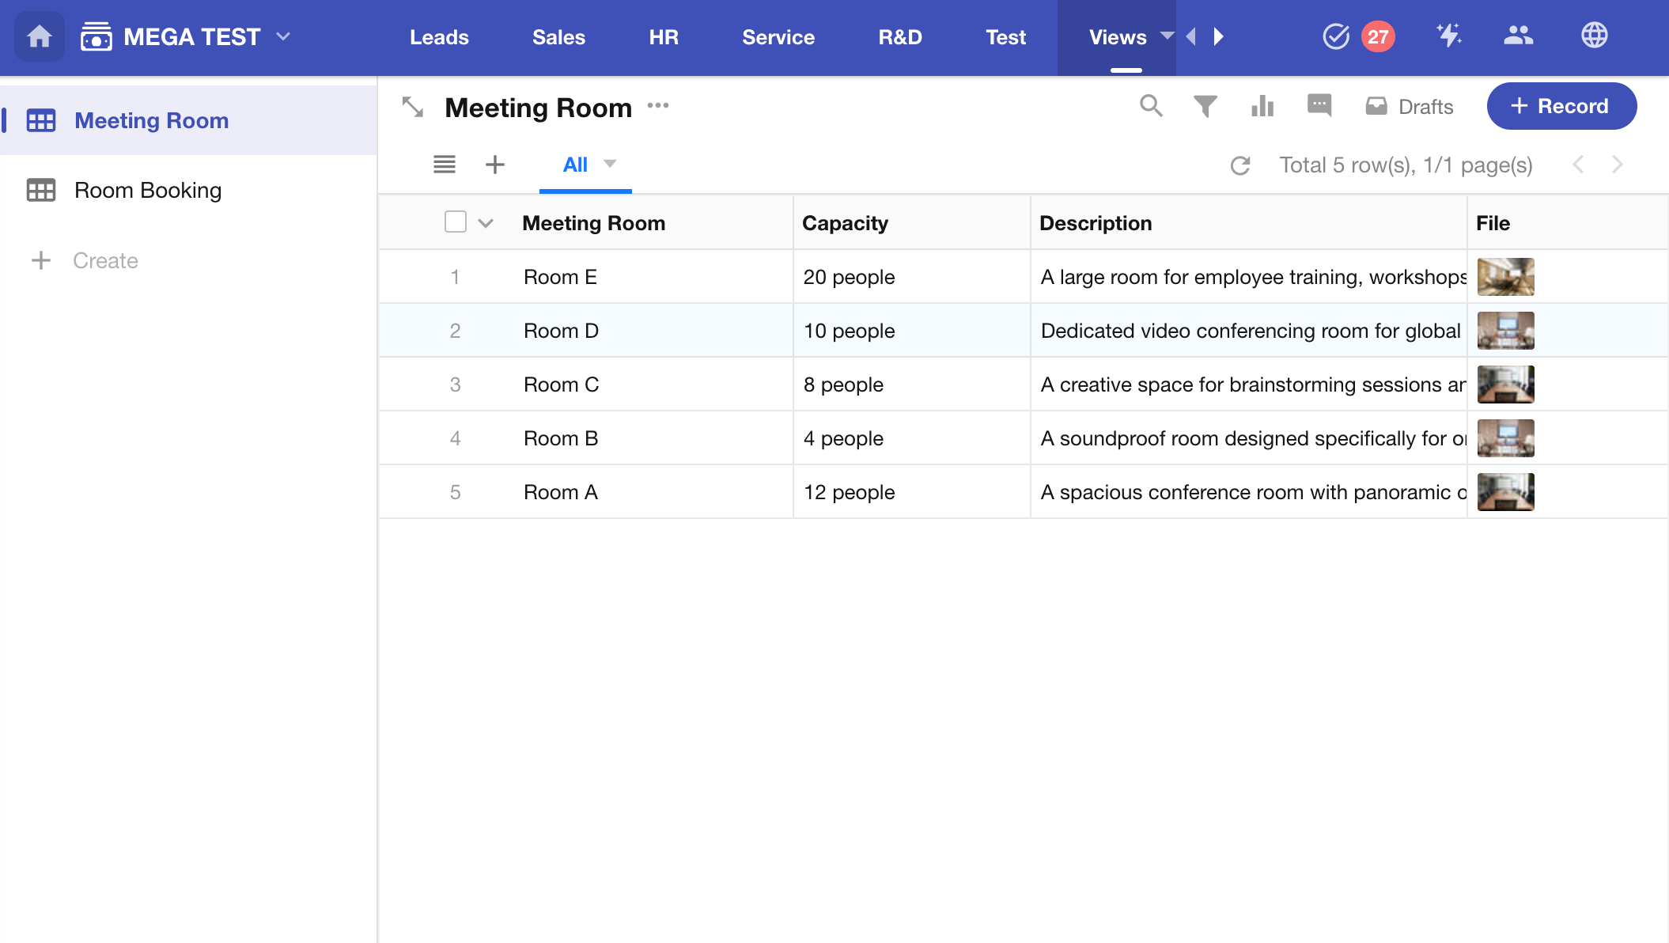Expand chevron next to header checkbox
Viewport: 1669px width, 943px height.
pos(486,223)
